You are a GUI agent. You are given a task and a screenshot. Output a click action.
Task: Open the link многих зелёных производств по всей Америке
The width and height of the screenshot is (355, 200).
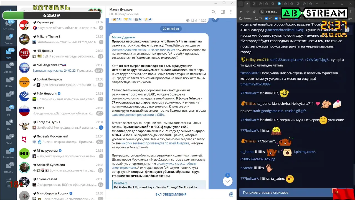coord(155,143)
